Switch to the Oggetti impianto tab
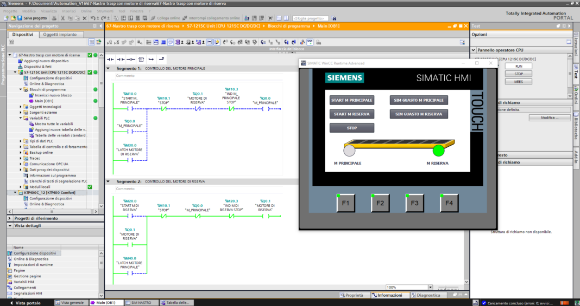 pos(64,35)
